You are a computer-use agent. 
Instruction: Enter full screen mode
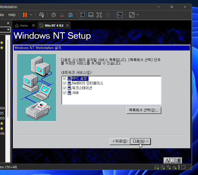click(99, 15)
